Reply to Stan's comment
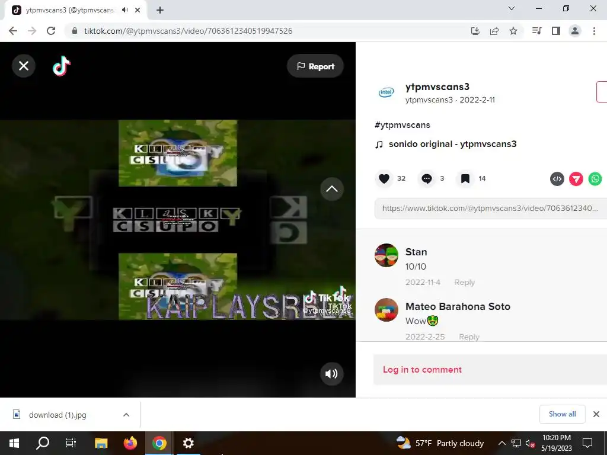 [465, 282]
